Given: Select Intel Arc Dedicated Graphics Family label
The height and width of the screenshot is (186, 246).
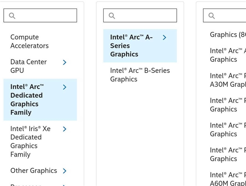Looking at the screenshot, I should tap(27, 100).
